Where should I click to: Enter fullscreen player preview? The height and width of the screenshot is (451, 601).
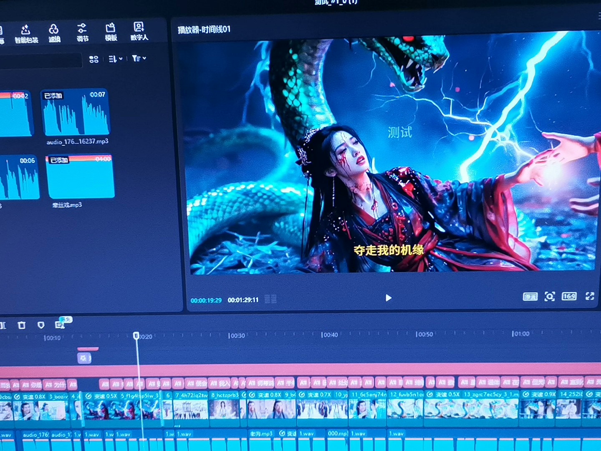click(590, 296)
